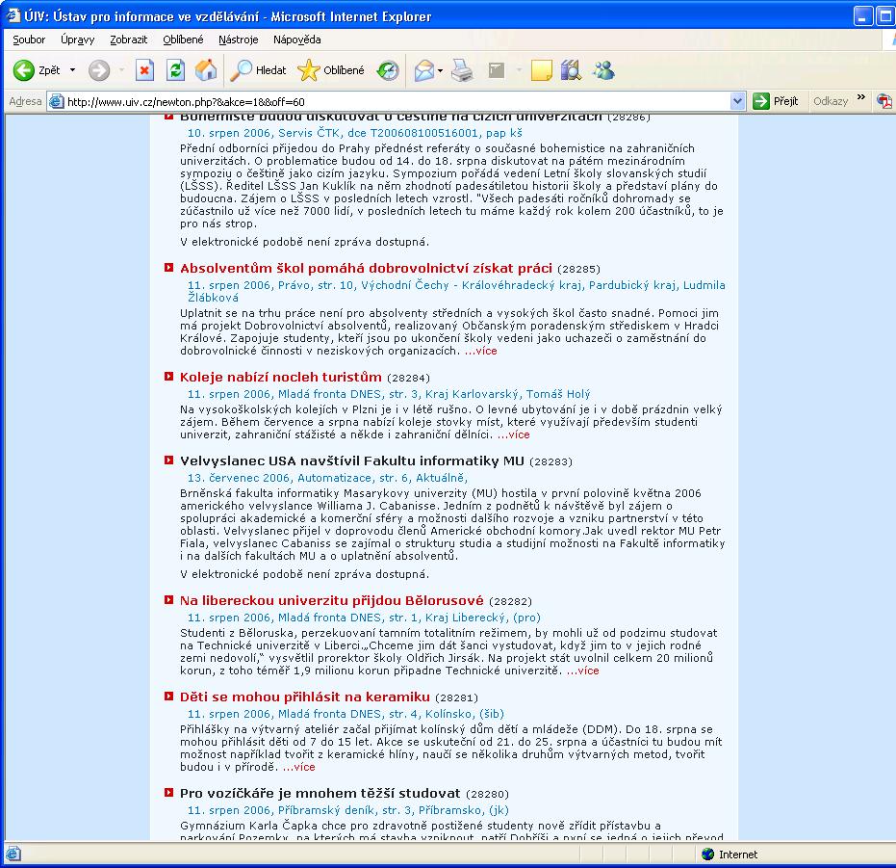Click article number (28283)

[x=550, y=461]
